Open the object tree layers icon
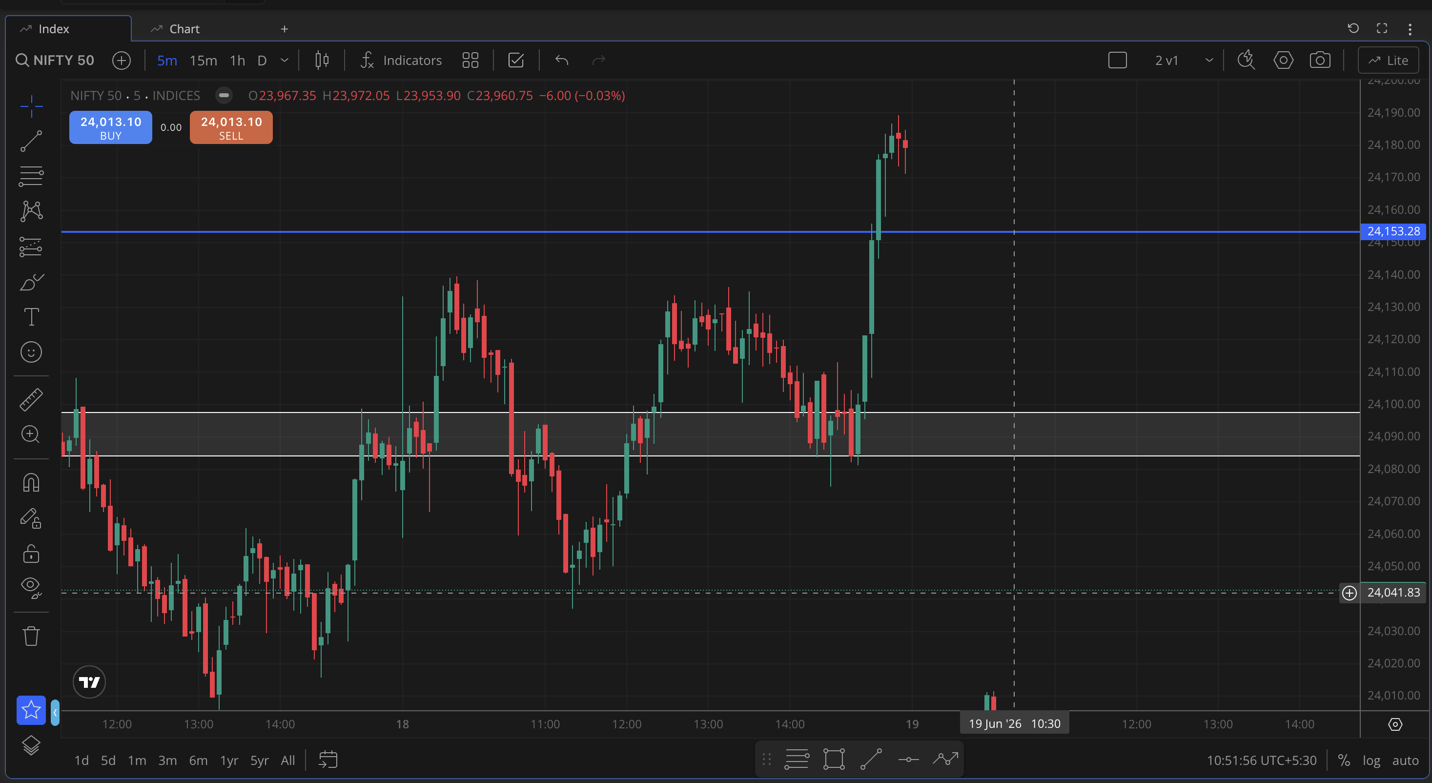This screenshot has width=1432, height=783. [31, 744]
